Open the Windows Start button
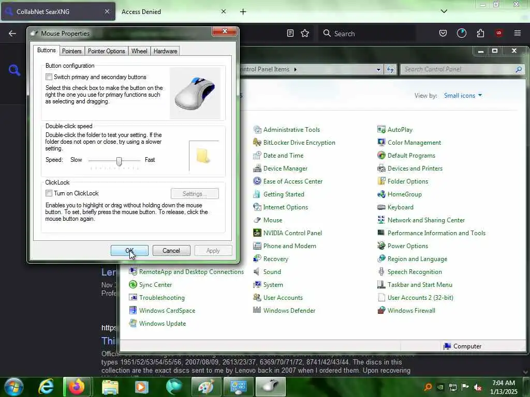 click(x=13, y=387)
